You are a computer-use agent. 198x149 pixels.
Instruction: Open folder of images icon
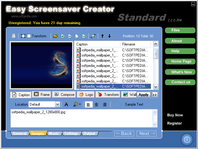(x=55, y=36)
